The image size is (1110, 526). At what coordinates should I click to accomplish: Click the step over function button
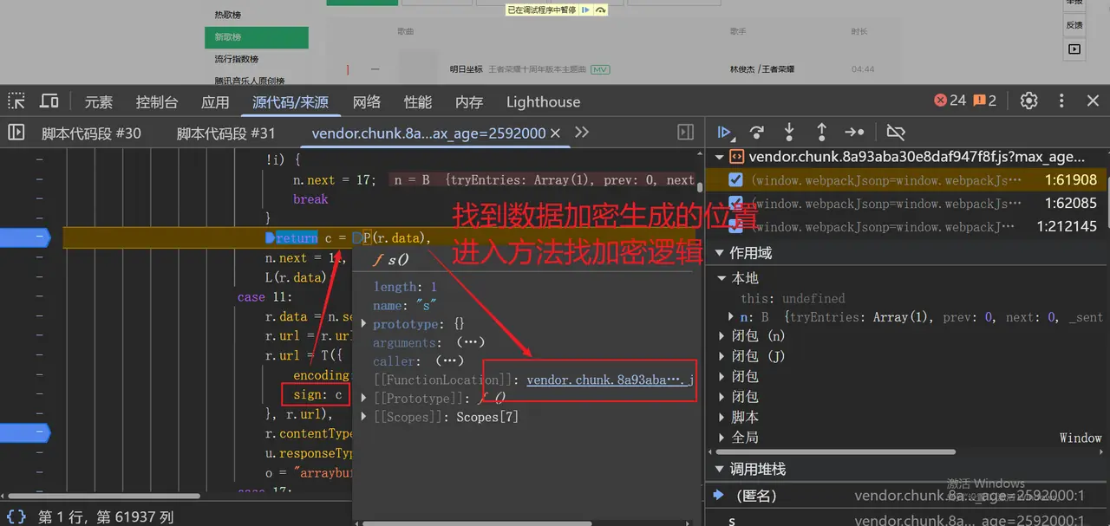(x=756, y=133)
